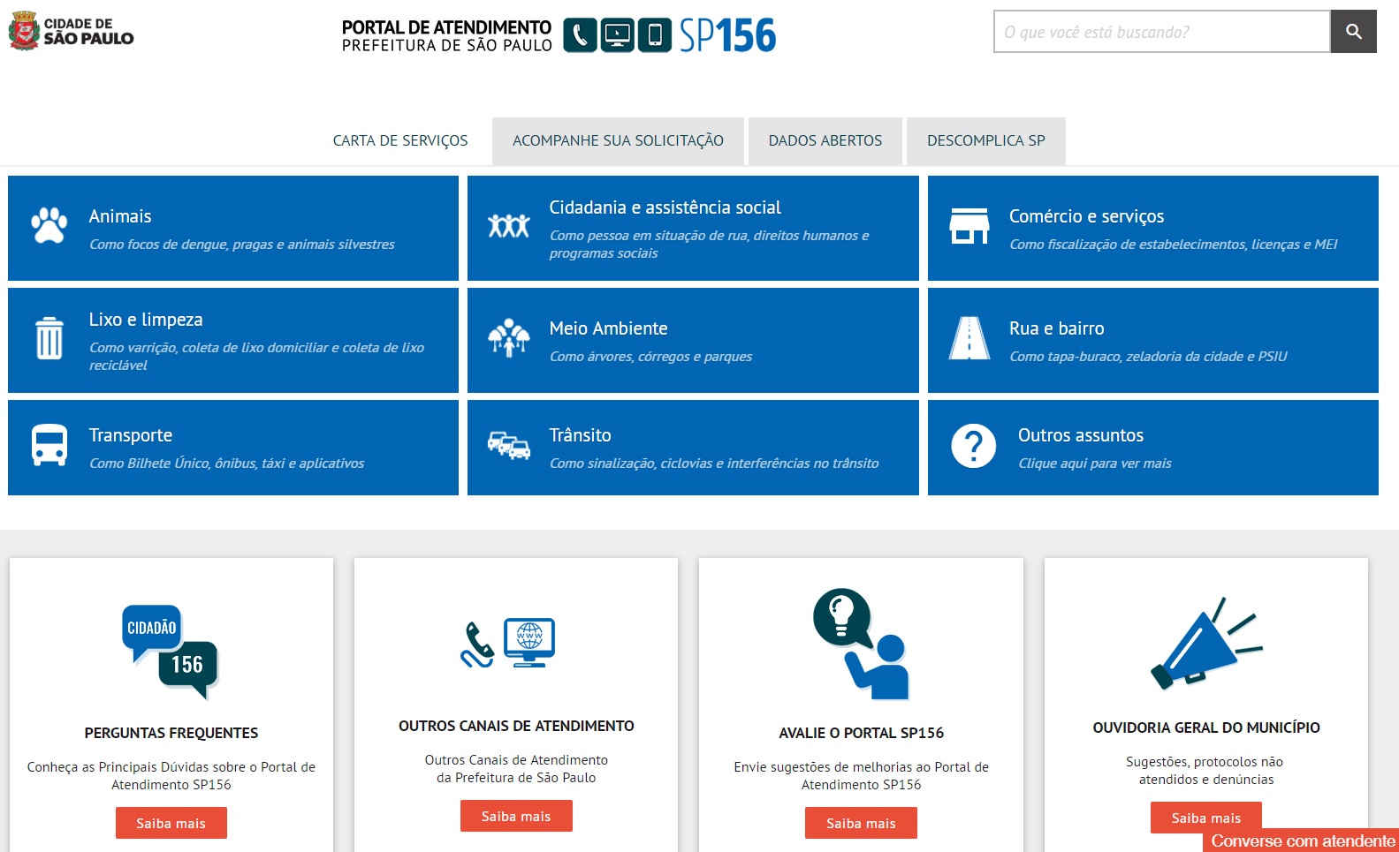
Task: Click the phone and web monitor channels icon
Action: [508, 643]
